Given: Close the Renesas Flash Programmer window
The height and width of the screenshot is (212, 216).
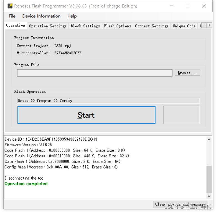Looking at the screenshot, I should point(204,6).
